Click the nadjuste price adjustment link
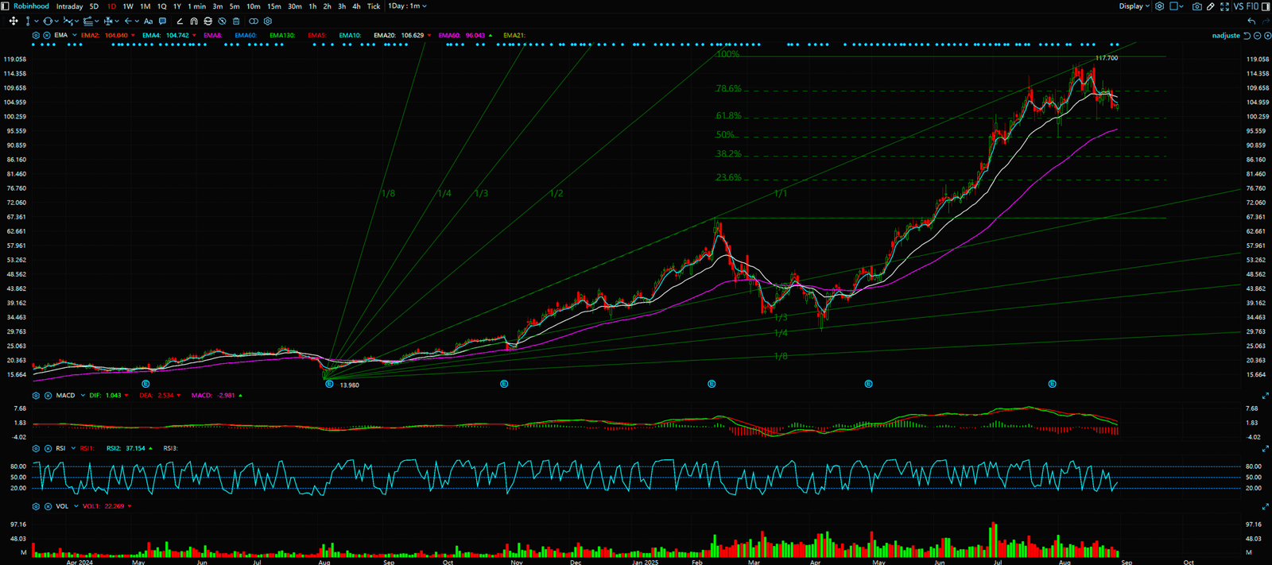This screenshot has height=565, width=1272. 1225,36
